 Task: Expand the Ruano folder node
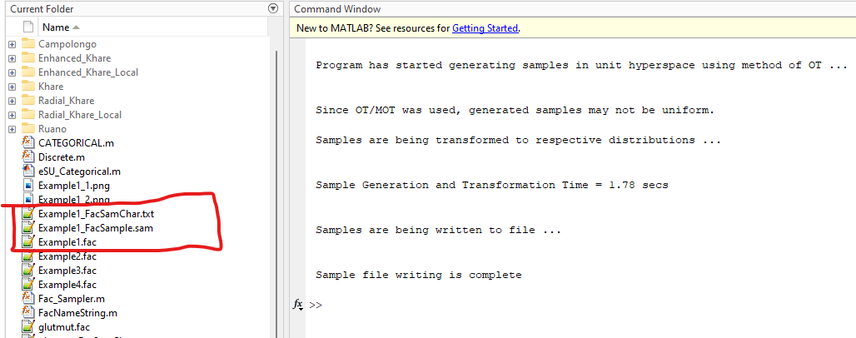pyautogui.click(x=12, y=129)
